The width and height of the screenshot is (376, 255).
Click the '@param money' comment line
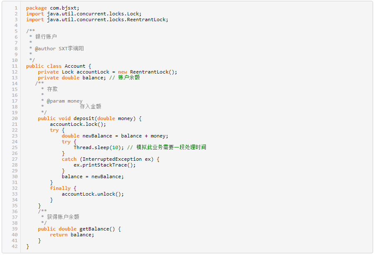(x=62, y=101)
